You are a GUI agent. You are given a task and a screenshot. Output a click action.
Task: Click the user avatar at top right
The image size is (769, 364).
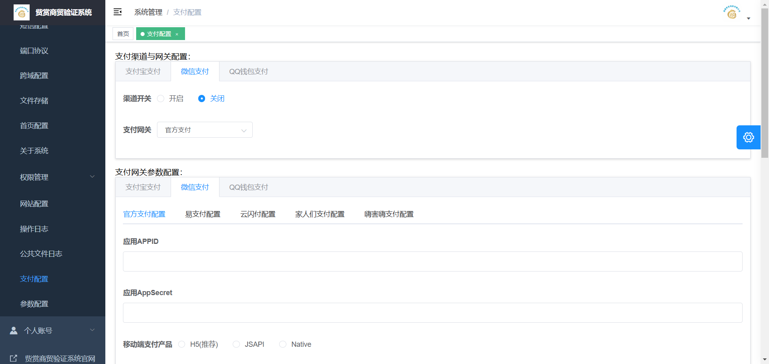(732, 12)
